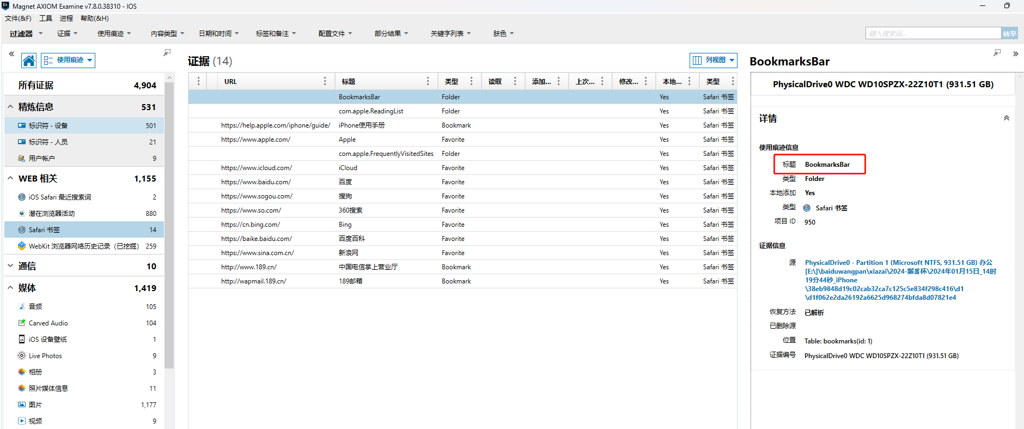Click the Safari 书签 compass icon in the sidebar
1024x429 pixels.
click(22, 229)
